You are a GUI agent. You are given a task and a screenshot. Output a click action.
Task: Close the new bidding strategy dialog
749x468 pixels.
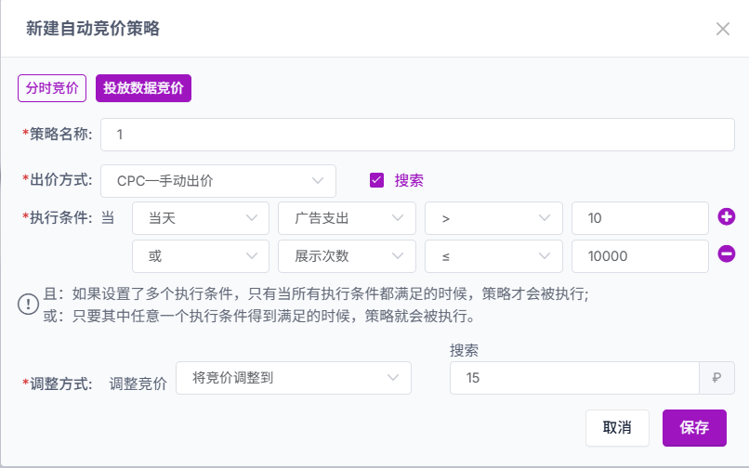pyautogui.click(x=722, y=29)
